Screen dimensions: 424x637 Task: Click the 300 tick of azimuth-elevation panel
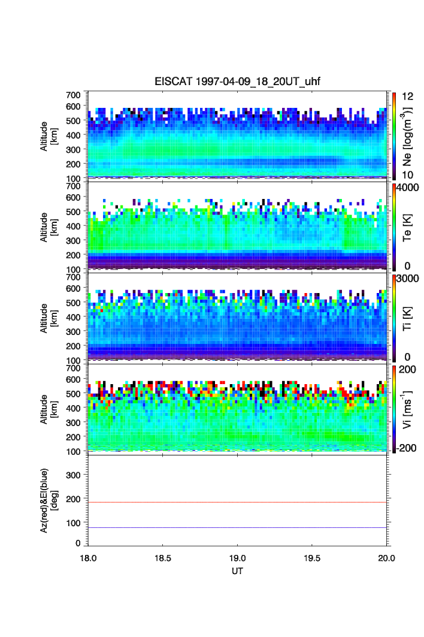73,475
